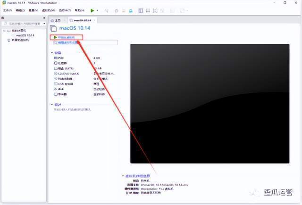The width and height of the screenshot is (302, 205).
Task: Click the Network Adapter (网络适配器) device row
Action: 85,79
